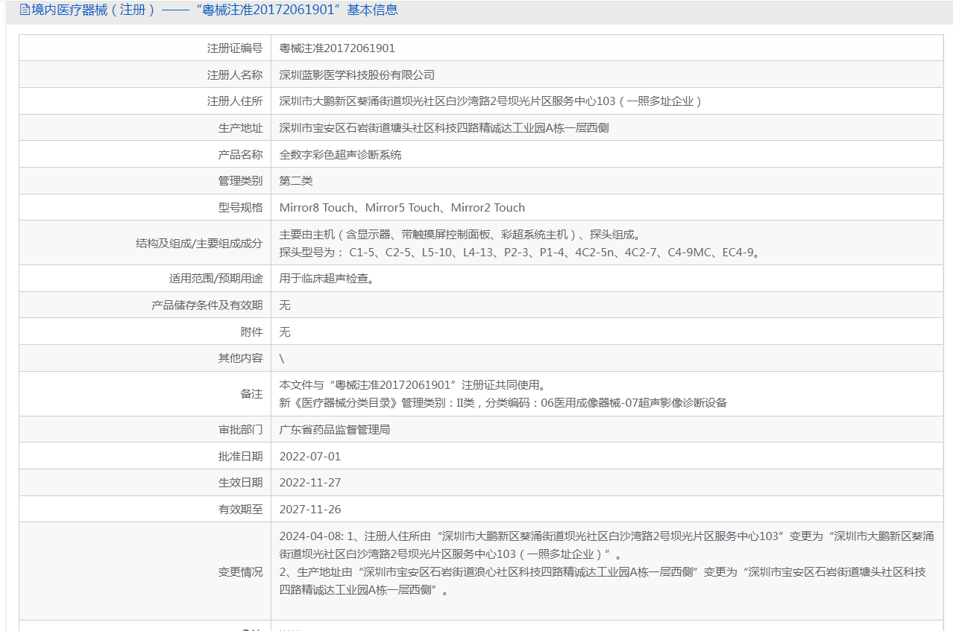Click the 广东省药品监督管理局 approval department value

tap(334, 430)
